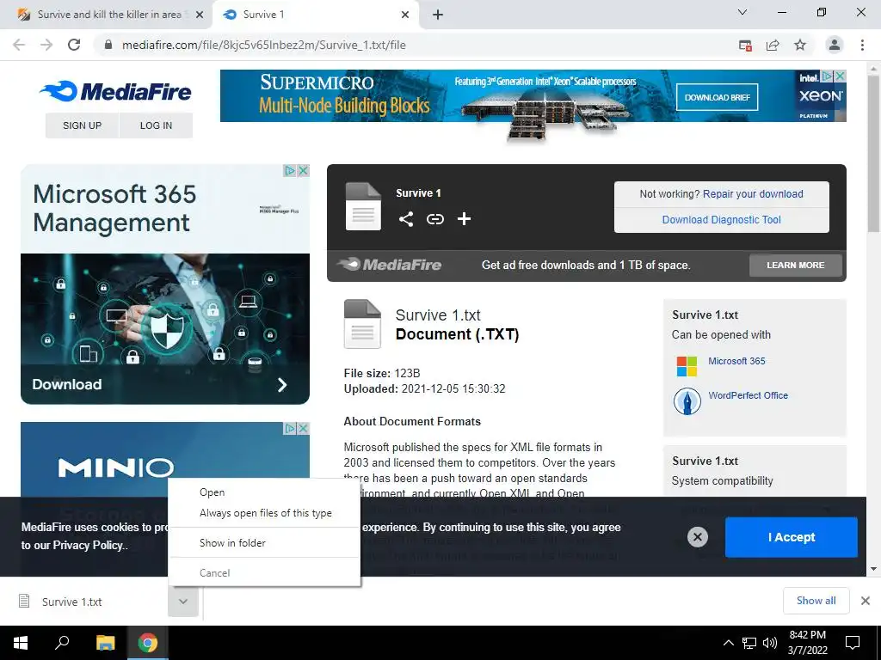Viewport: 881px width, 660px height.
Task: Click the MediaFire logo at top left
Action: coord(116,91)
